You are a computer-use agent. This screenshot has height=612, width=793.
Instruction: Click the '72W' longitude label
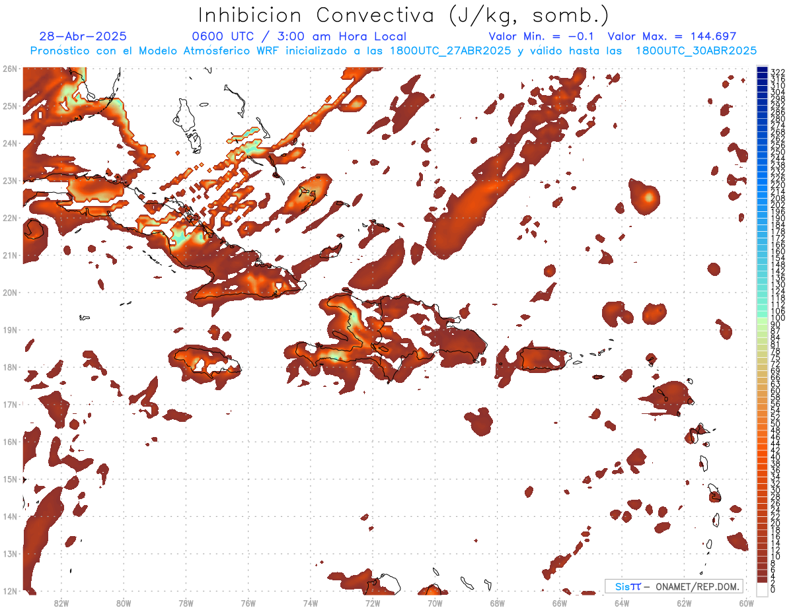coord(373,603)
